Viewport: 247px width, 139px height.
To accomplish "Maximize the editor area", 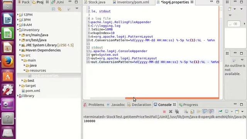I will tap(218, 2).
